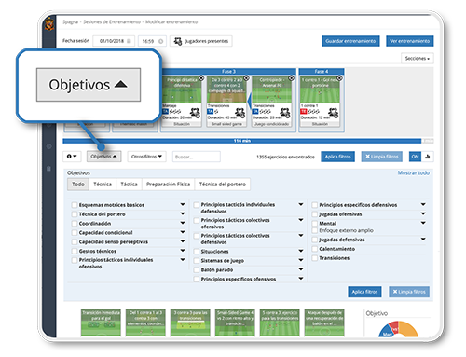The height and width of the screenshot is (357, 466).
Task: Click the Spain federation crest logo
Action: [x=49, y=24]
